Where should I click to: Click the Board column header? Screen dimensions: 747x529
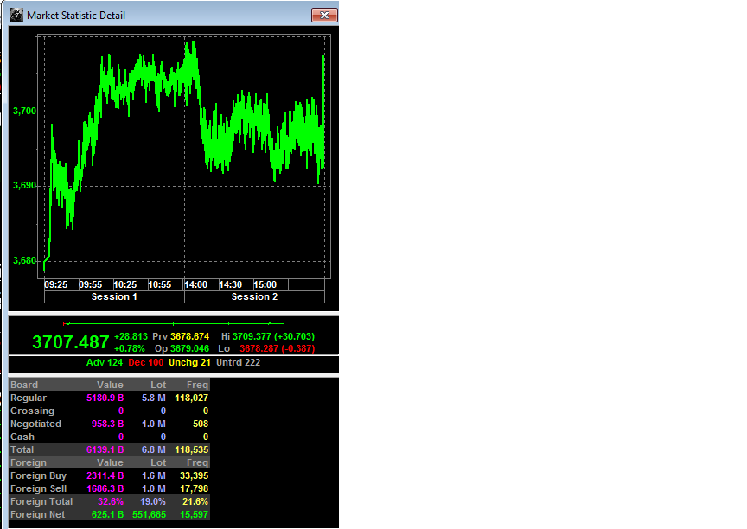coord(24,385)
